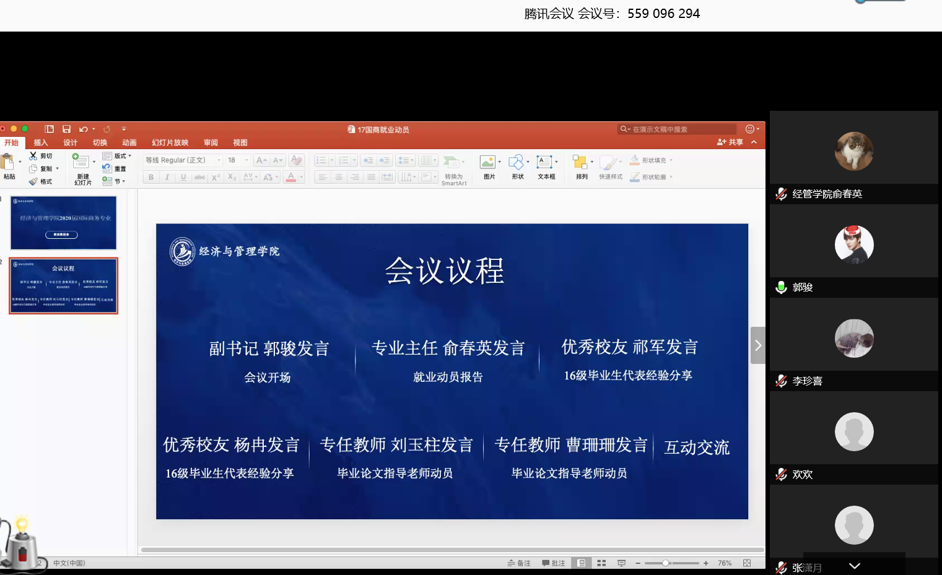This screenshot has width=942, height=575.
Task: Toggle Italic formatting
Action: 167,177
